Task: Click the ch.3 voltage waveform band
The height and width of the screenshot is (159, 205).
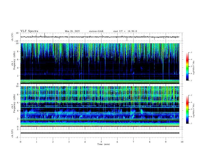Action: click(x=100, y=133)
